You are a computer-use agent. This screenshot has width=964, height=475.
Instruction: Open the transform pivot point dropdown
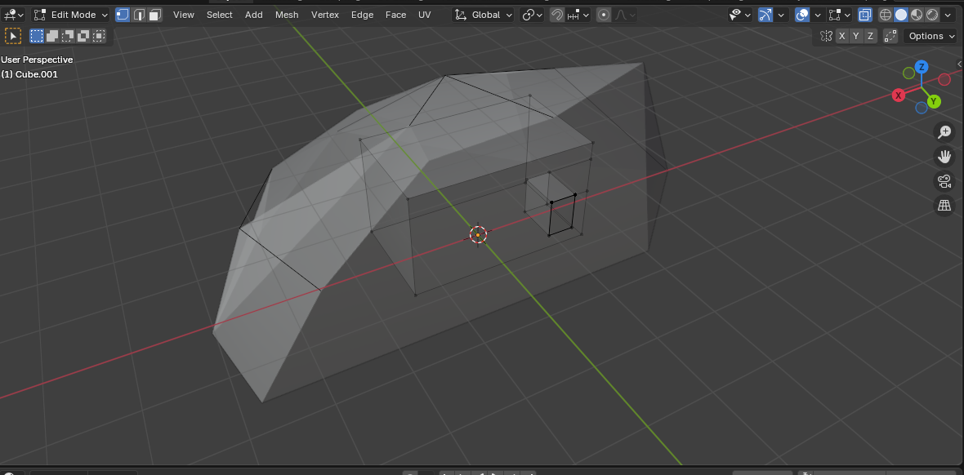pyautogui.click(x=533, y=15)
